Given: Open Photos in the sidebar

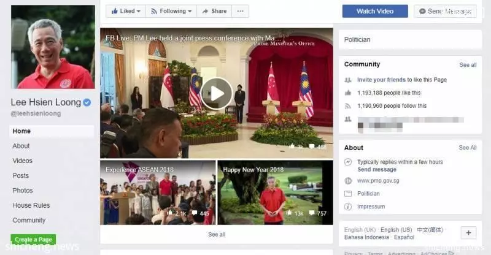Looking at the screenshot, I should (x=23, y=191).
